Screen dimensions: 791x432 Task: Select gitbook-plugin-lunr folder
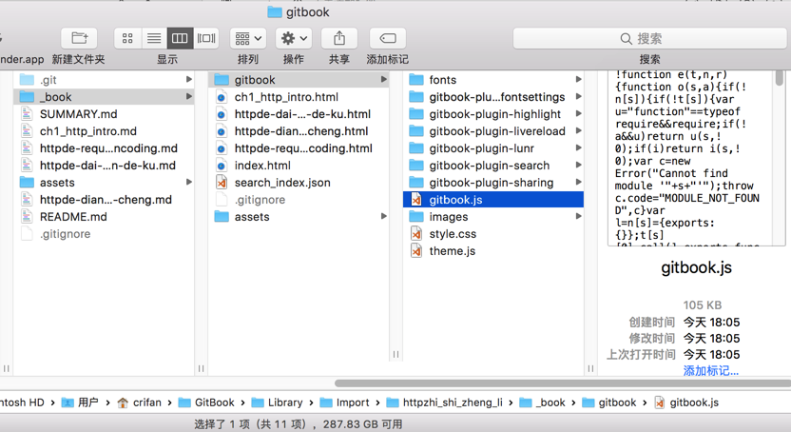click(493, 148)
